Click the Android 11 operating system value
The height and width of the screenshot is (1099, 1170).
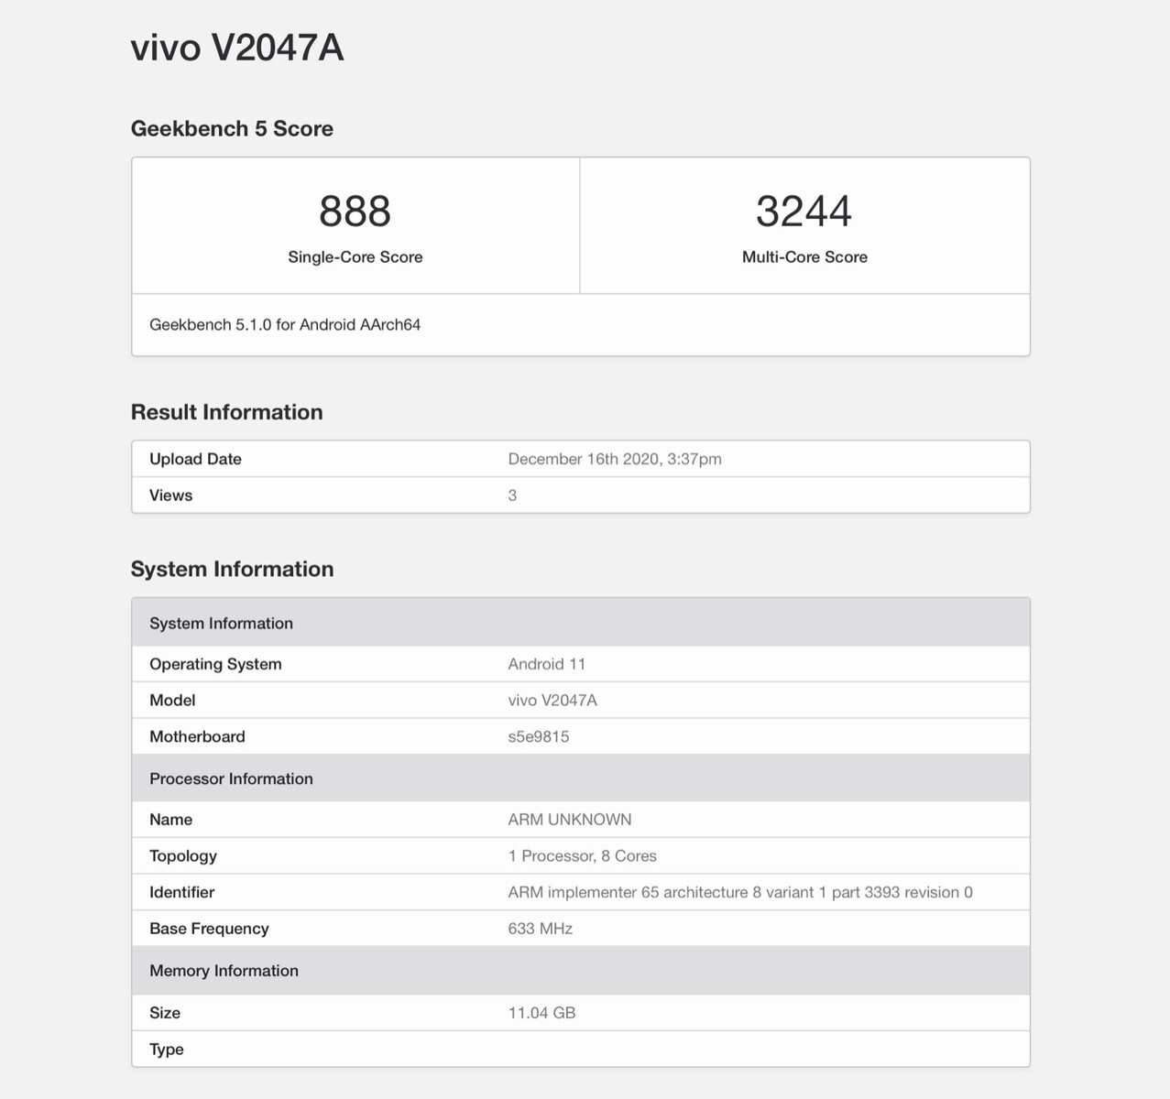click(546, 664)
